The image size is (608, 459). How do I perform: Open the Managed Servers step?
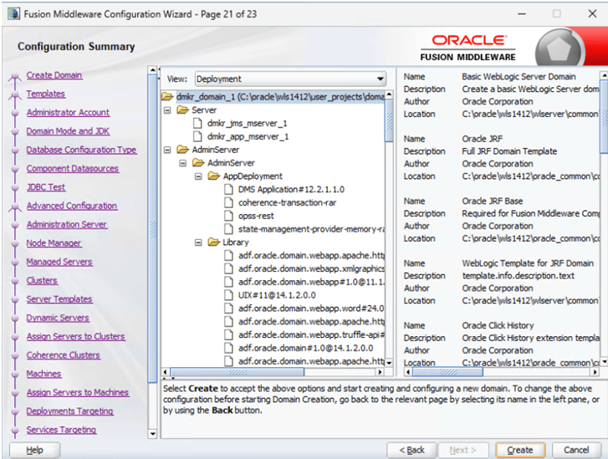[59, 262]
